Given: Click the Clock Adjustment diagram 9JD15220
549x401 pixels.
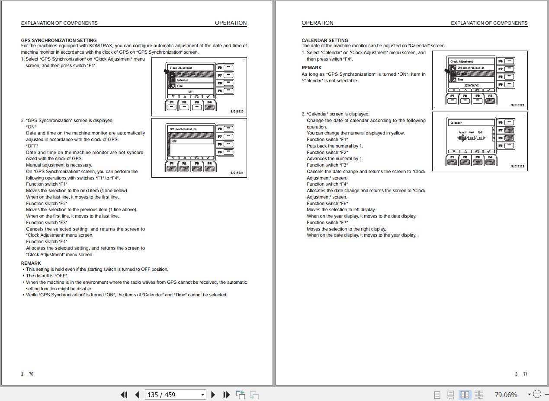Looking at the screenshot, I should (x=199, y=87).
